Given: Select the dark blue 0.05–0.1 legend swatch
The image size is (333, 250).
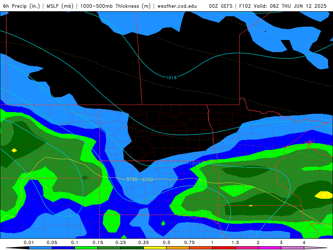Looking at the screenshot, I should point(63,248).
